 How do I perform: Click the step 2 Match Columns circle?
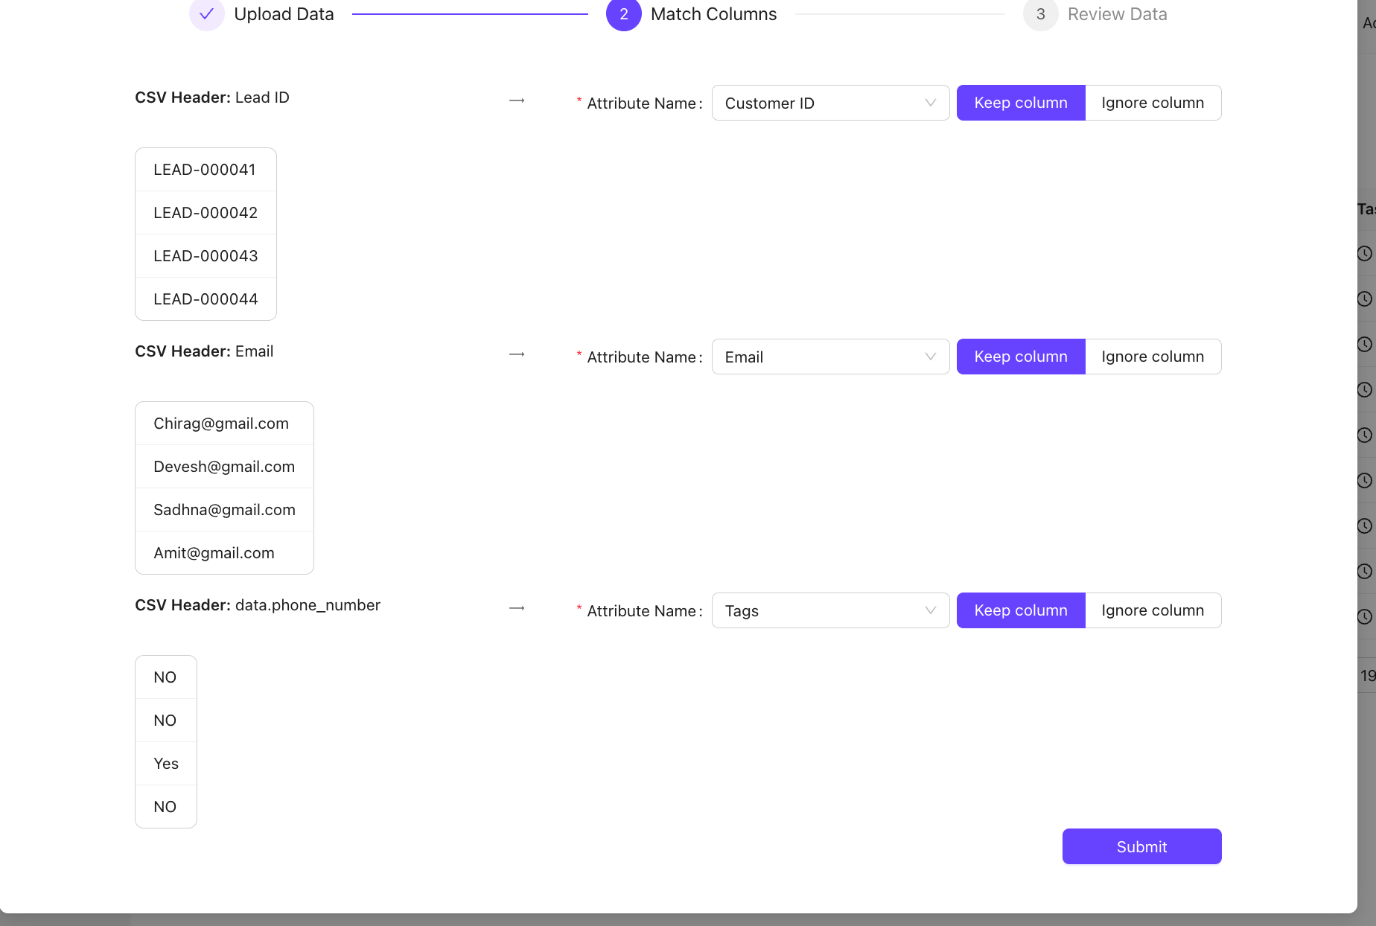(624, 14)
